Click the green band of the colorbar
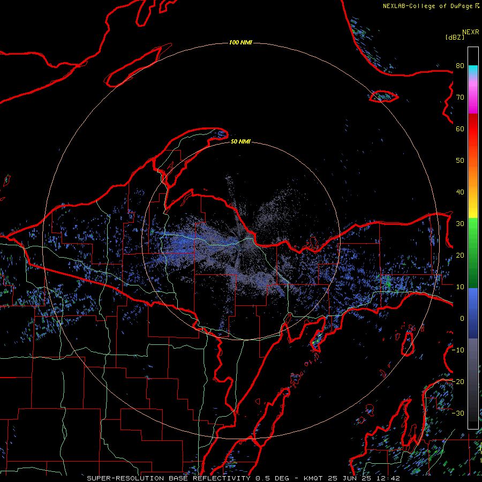 [x=473, y=253]
